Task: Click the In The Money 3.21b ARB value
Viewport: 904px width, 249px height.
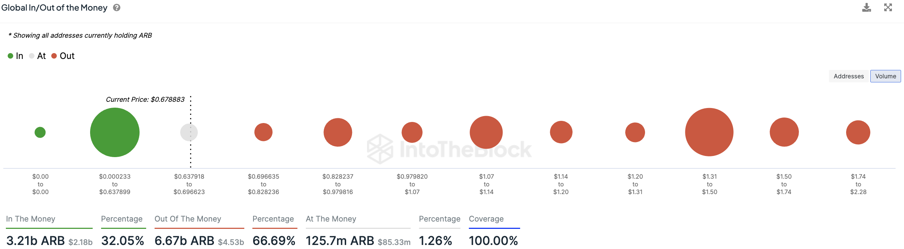Action: [36, 241]
